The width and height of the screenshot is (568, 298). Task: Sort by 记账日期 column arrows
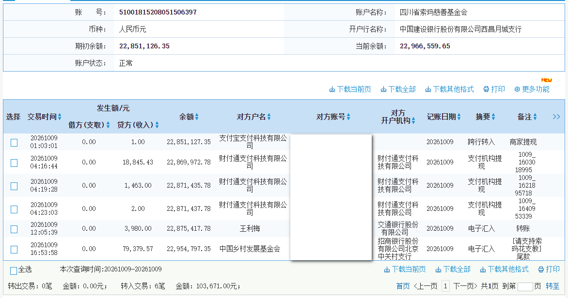pos(459,117)
